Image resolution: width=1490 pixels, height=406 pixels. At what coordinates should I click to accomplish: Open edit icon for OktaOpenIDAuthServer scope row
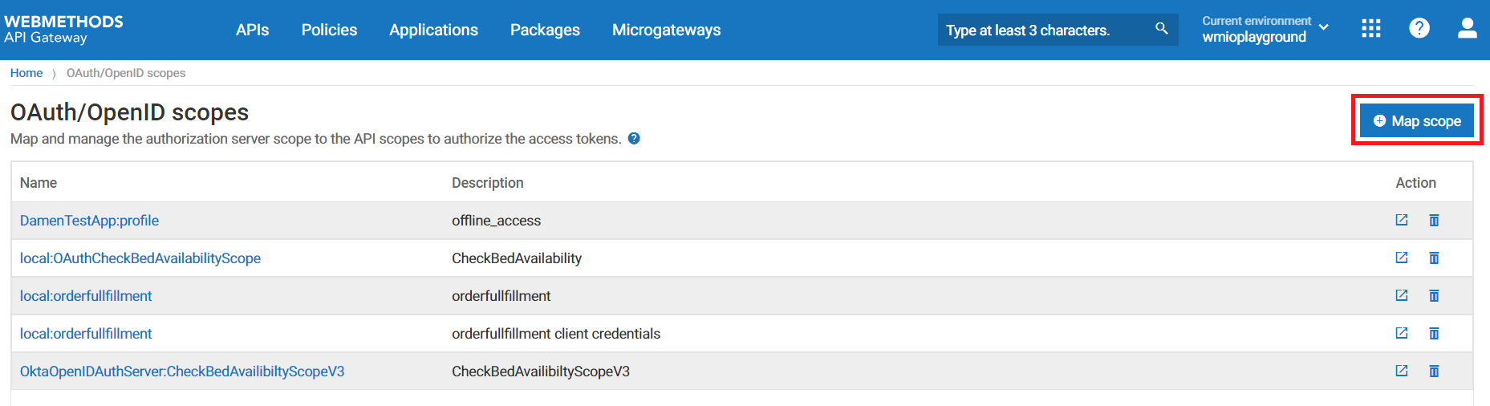pos(1402,371)
